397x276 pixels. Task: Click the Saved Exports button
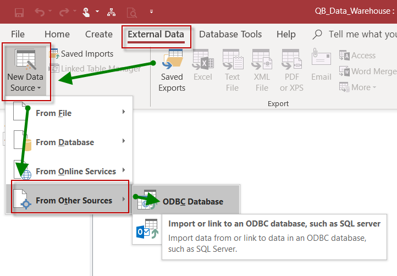172,70
